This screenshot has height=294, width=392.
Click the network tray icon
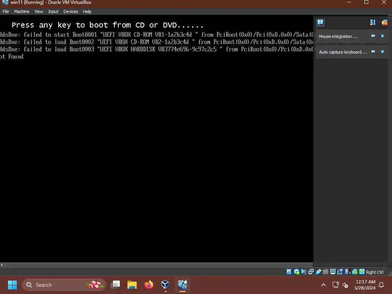[x=335, y=285]
